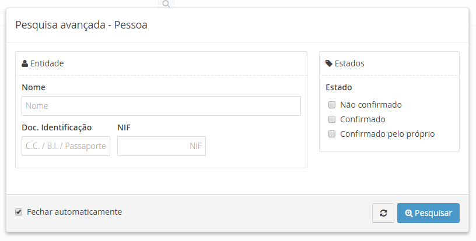
Task: Click the tag icon beside Estados
Action: click(x=329, y=63)
